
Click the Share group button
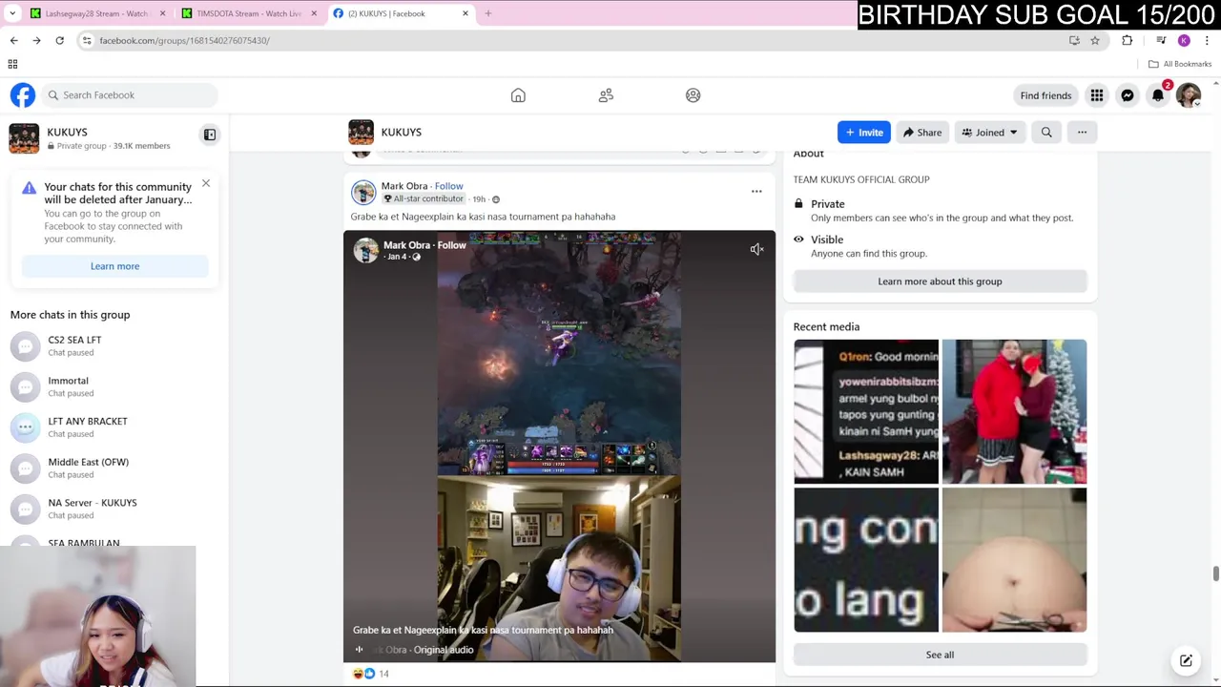point(922,133)
